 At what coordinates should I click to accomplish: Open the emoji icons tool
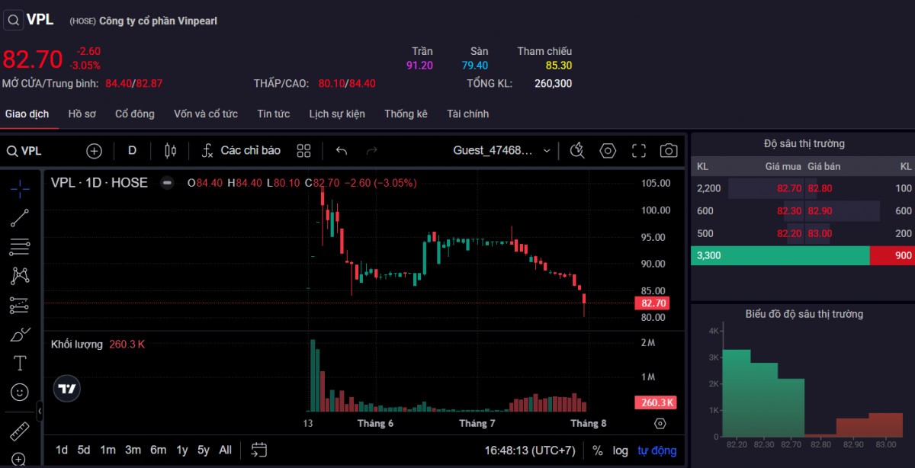(20, 392)
